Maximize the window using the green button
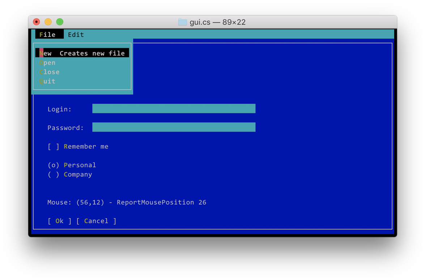 60,22
